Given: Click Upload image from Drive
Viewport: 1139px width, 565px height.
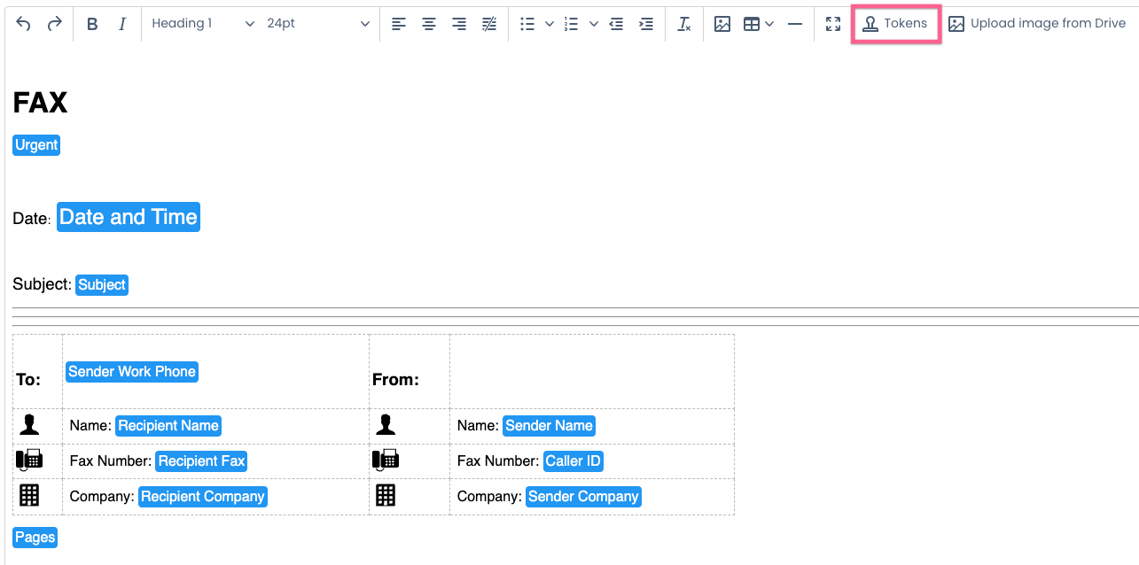Looking at the screenshot, I should pyautogui.click(x=1037, y=24).
